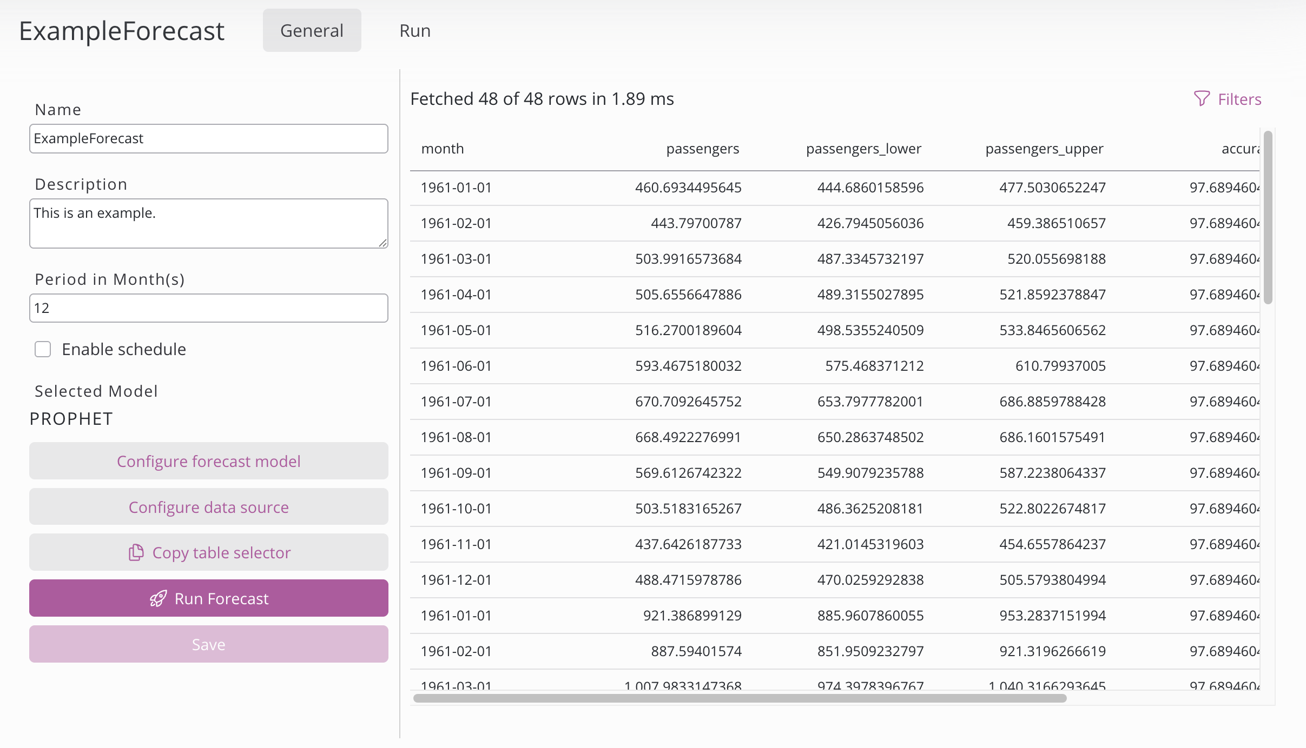Click the passengers_lower column header
1306x748 pixels.
pos(864,149)
